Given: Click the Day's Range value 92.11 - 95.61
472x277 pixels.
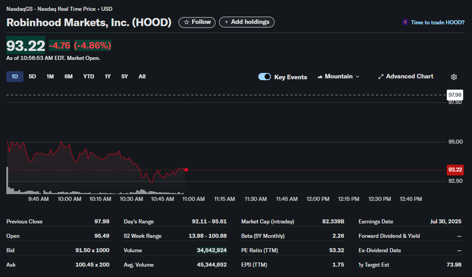Looking at the screenshot, I should point(209,222).
